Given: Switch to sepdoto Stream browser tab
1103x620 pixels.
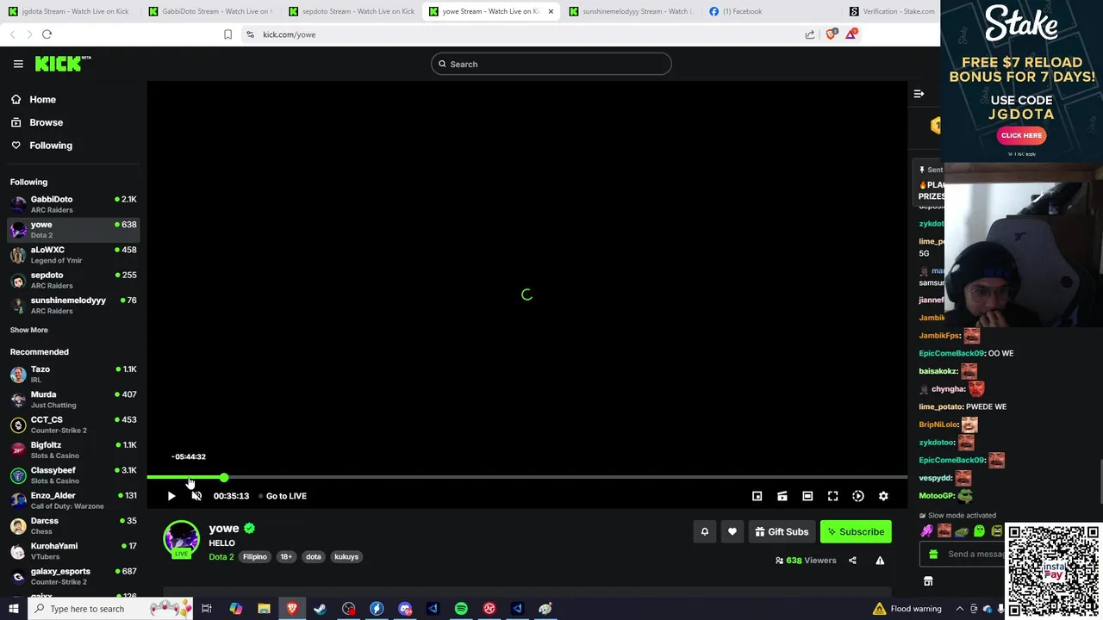Looking at the screenshot, I should tap(350, 11).
